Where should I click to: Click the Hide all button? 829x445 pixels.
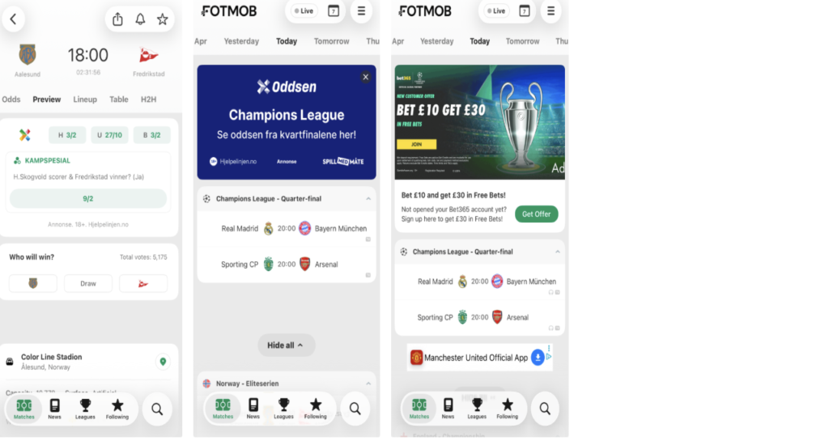click(286, 345)
